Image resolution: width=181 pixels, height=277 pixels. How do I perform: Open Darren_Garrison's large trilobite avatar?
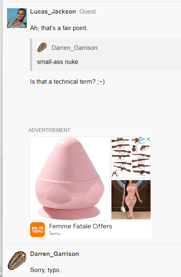pos(17,261)
